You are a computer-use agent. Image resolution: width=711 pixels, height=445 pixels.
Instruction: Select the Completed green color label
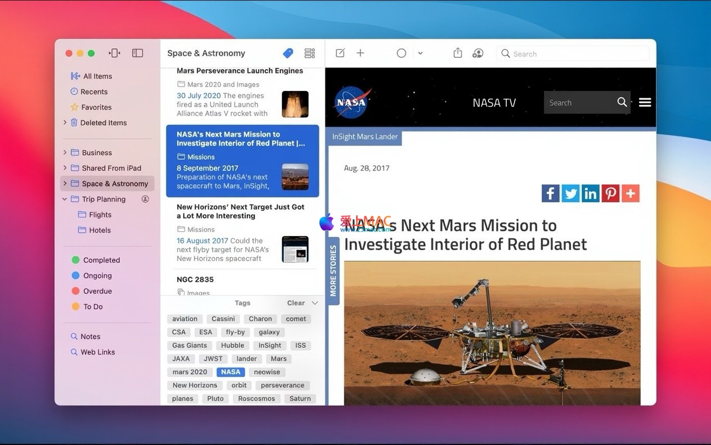tap(101, 260)
